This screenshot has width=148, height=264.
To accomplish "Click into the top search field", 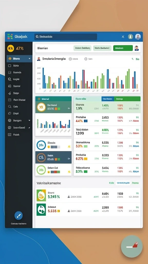I will [66, 37].
